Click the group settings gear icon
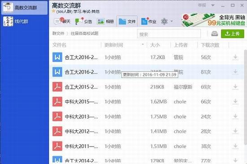 click(x=164, y=21)
